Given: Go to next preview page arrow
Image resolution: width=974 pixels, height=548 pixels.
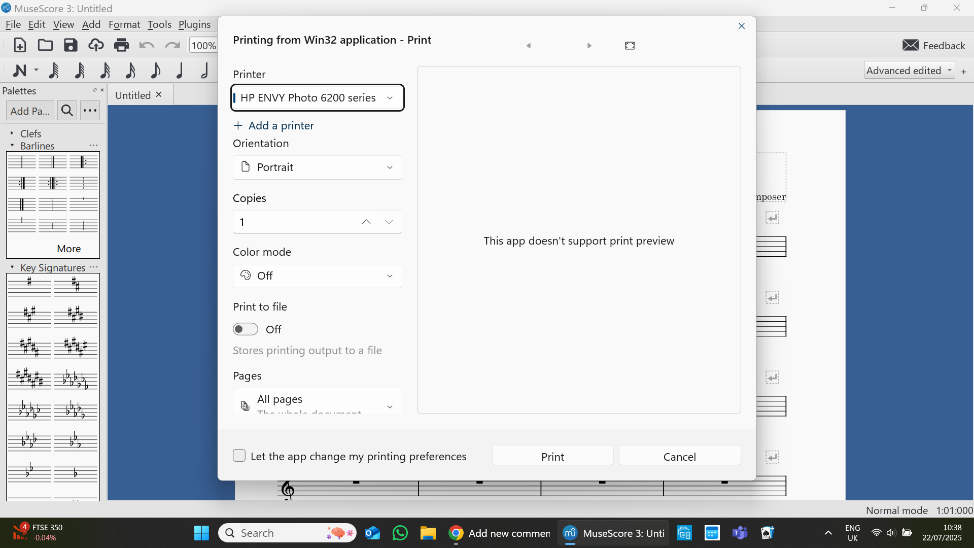Looking at the screenshot, I should click(x=589, y=46).
